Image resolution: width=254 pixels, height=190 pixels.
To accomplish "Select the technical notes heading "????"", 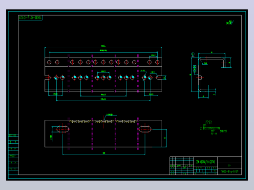I will (209, 122).
